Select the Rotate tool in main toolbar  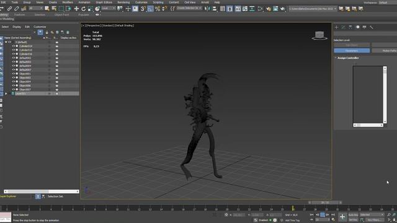[x=83, y=9]
